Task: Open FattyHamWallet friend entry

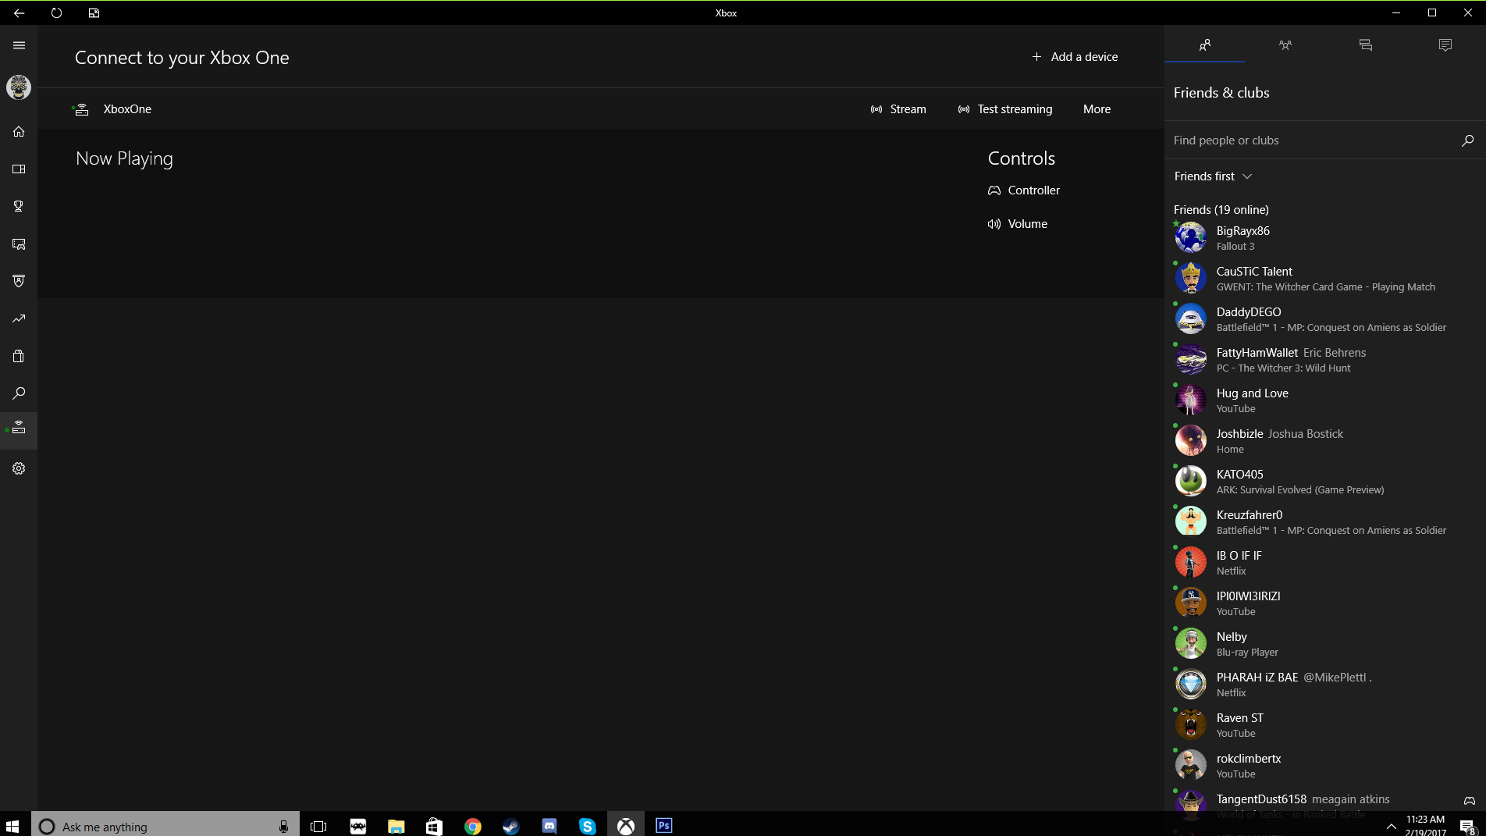Action: click(1325, 360)
